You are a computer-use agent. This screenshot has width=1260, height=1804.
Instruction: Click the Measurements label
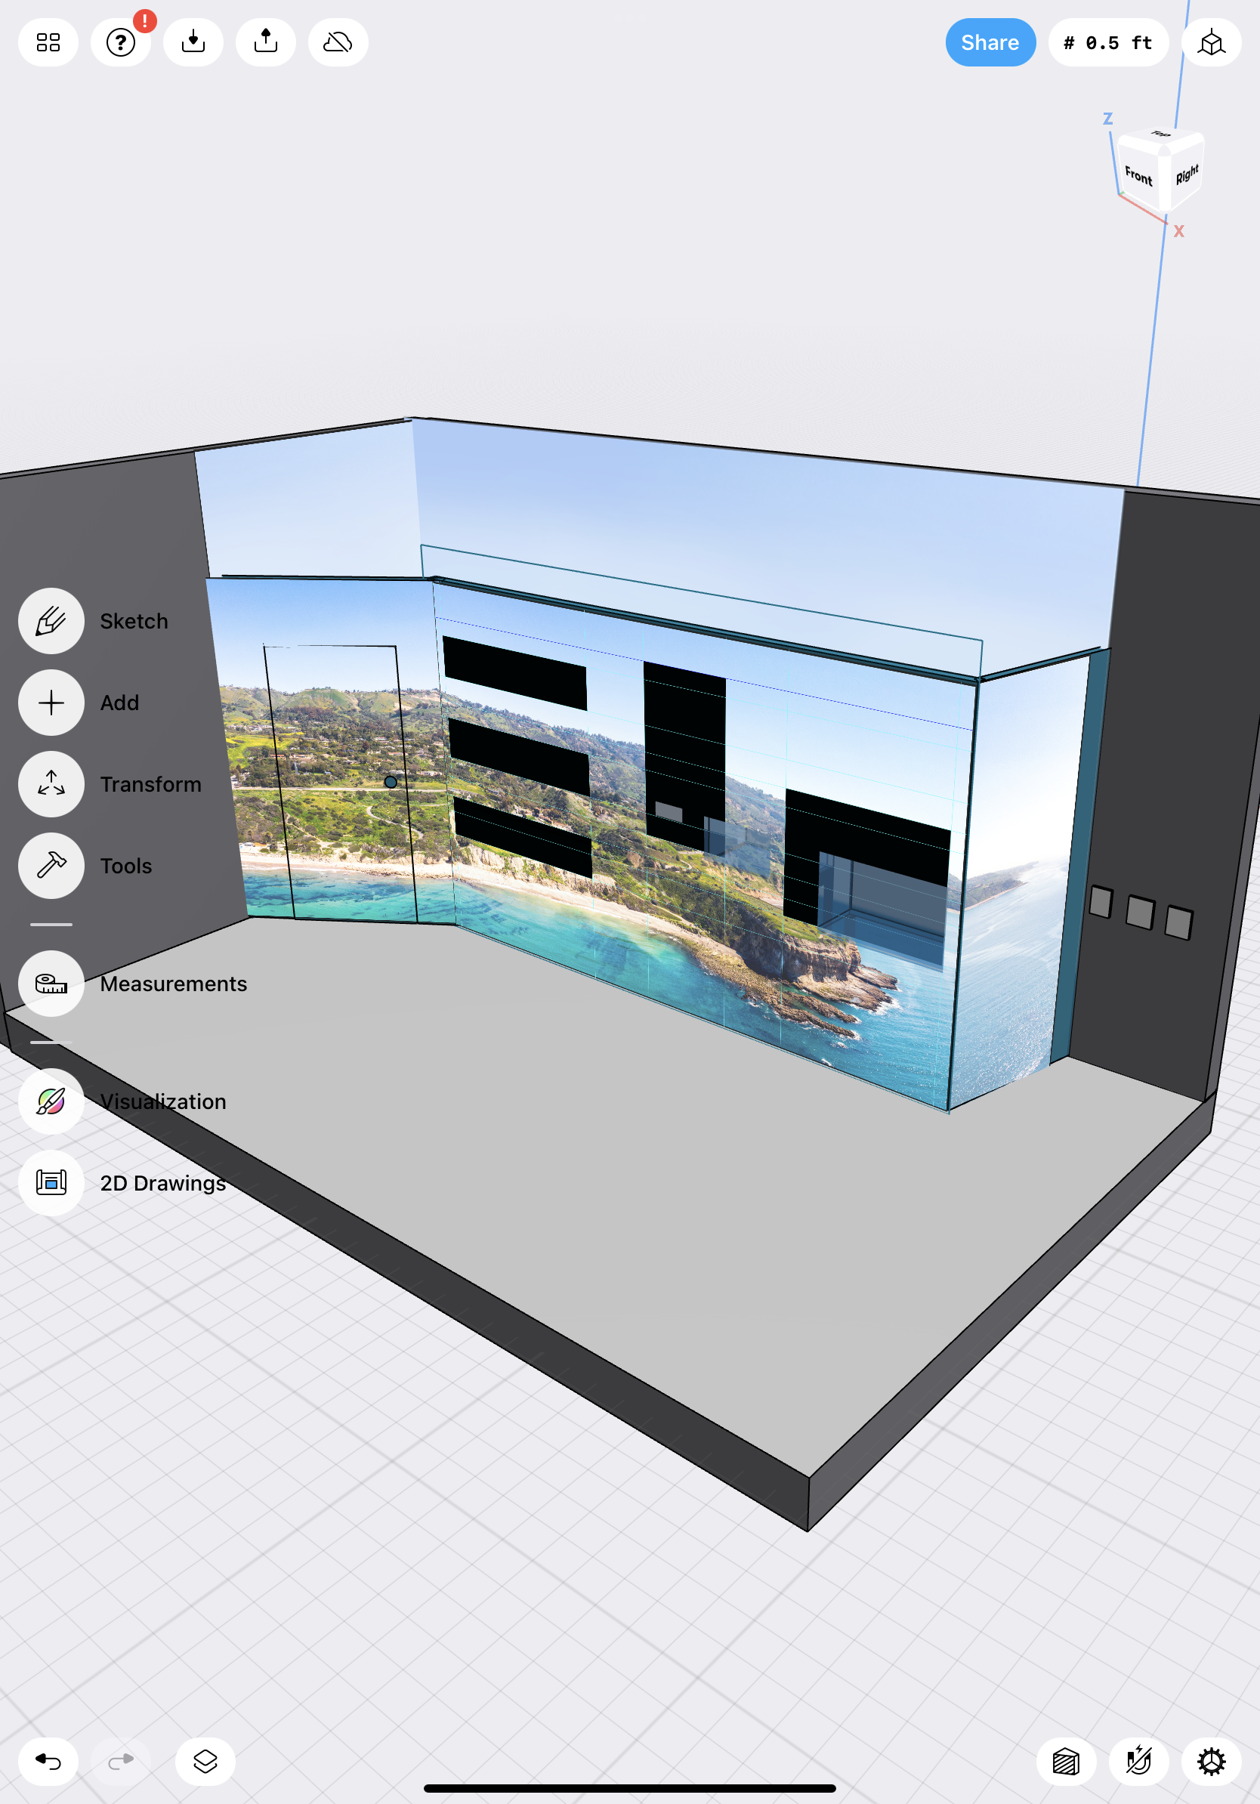[174, 984]
